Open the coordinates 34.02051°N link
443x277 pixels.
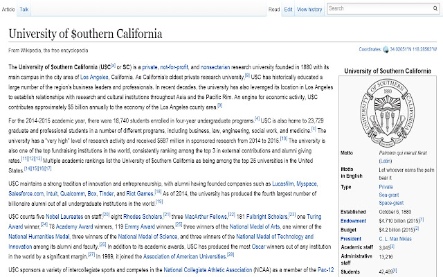coord(413,49)
